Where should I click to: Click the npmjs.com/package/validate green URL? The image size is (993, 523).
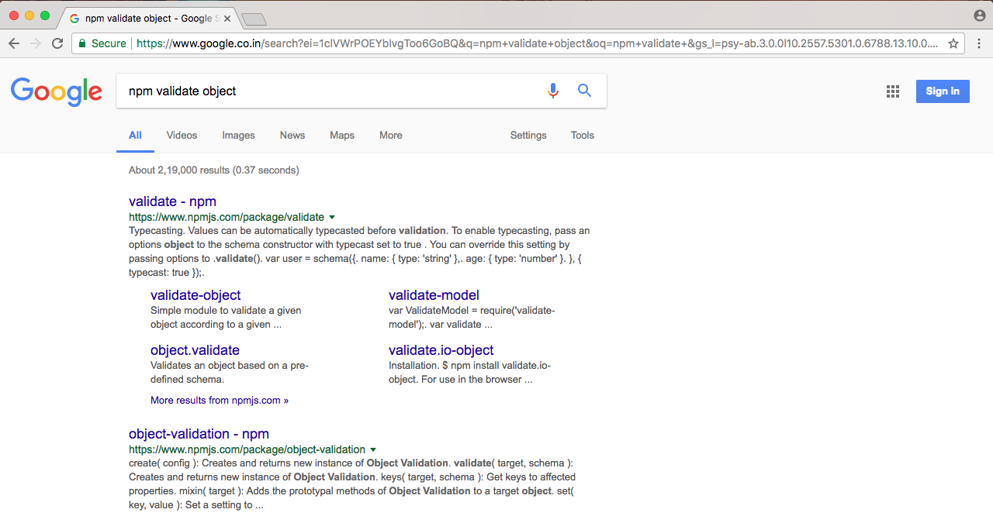click(x=227, y=218)
